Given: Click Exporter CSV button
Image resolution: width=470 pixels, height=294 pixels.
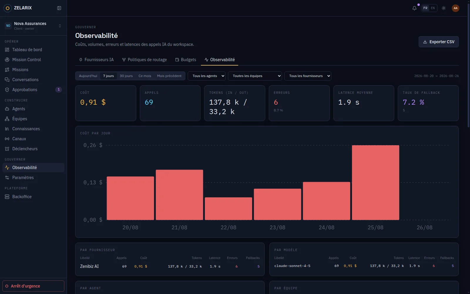Looking at the screenshot, I should pyautogui.click(x=439, y=42).
